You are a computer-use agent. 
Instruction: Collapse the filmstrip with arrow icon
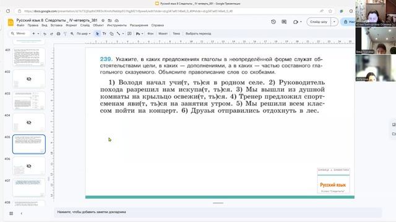pyautogui.click(x=22, y=213)
